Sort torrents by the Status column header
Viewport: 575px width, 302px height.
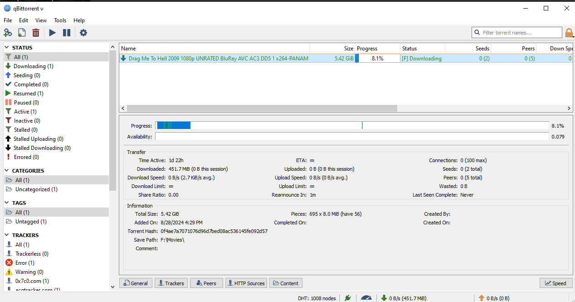pos(423,48)
